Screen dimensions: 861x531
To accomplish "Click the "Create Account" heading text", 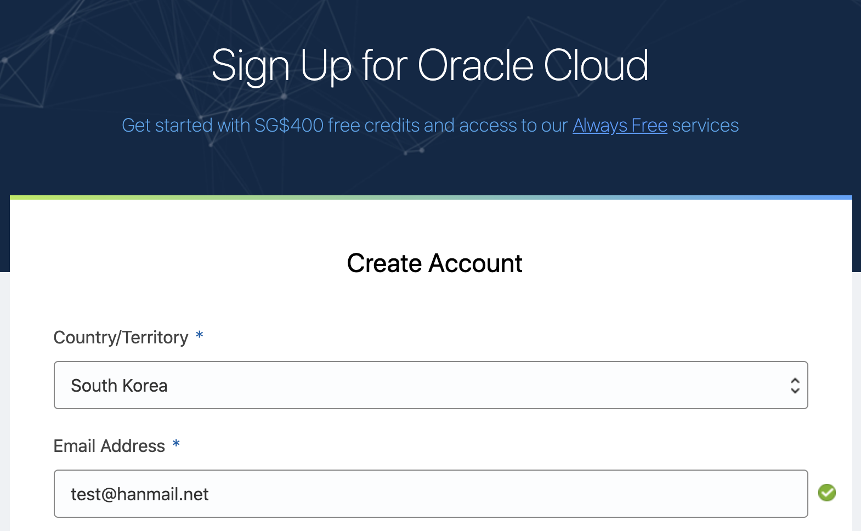I will 434,263.
